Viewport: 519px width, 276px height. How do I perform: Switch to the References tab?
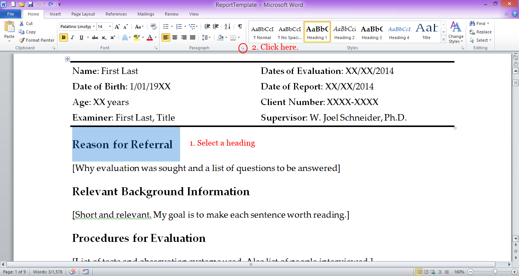pos(116,14)
